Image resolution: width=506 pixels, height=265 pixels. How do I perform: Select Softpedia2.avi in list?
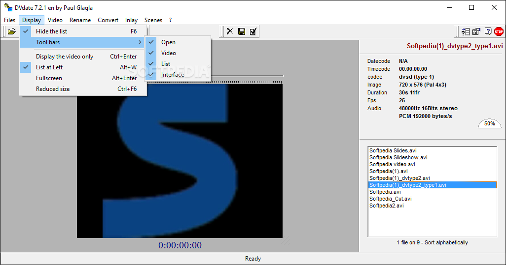click(x=432, y=206)
